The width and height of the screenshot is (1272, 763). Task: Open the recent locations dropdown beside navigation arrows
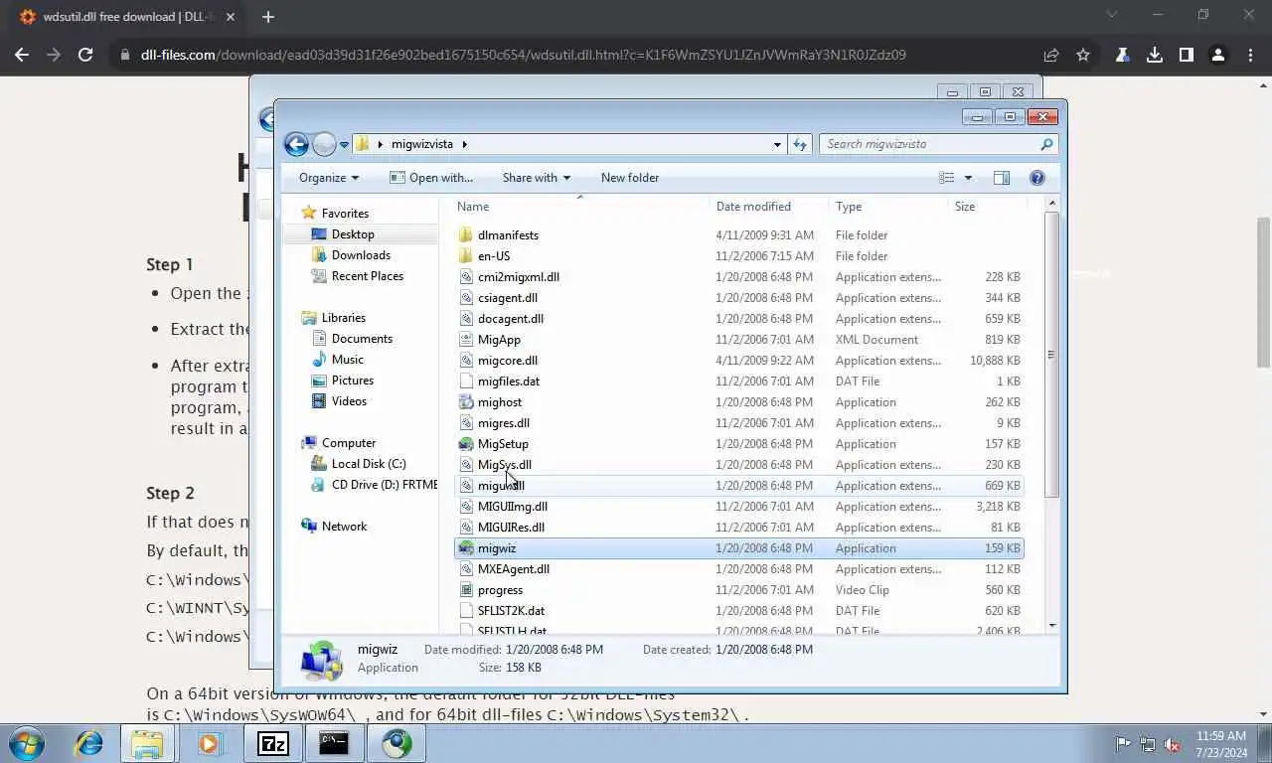pyautogui.click(x=344, y=145)
